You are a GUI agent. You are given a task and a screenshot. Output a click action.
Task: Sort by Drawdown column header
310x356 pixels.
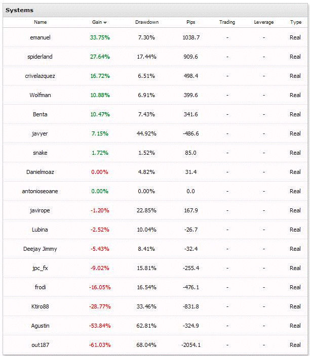click(x=147, y=22)
